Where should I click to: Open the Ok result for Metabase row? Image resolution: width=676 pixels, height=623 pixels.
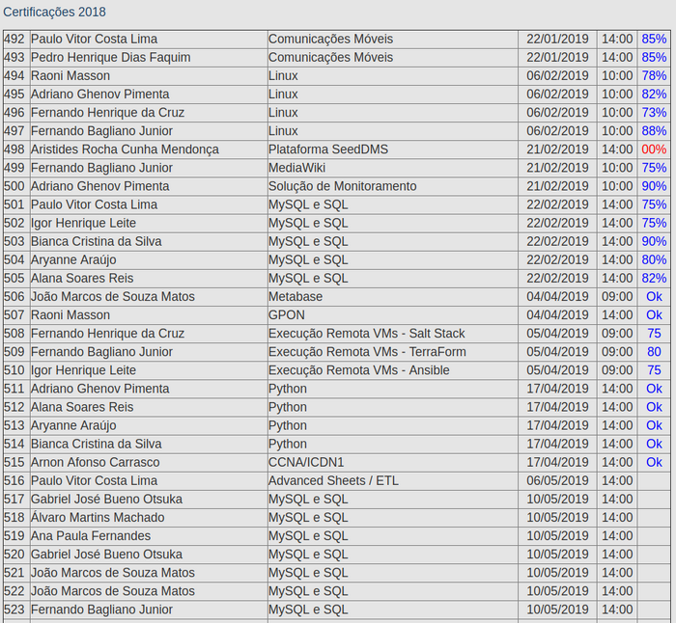[654, 297]
